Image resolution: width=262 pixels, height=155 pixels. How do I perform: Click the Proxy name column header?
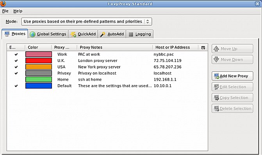(x=64, y=47)
